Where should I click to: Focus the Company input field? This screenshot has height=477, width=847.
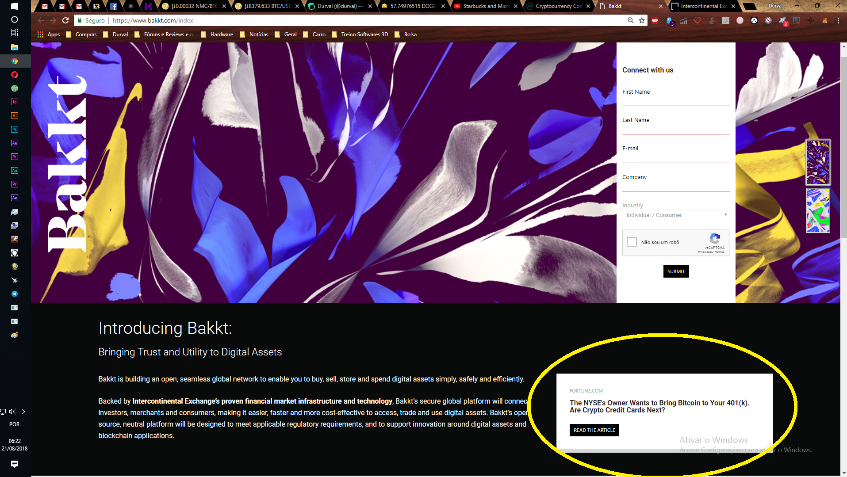[x=676, y=186]
